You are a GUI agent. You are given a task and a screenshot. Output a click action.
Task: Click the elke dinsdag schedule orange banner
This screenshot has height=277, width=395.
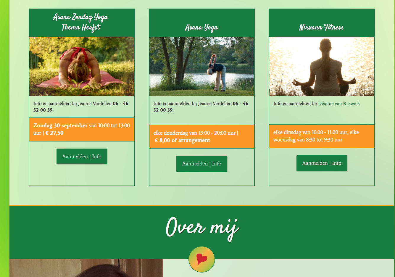click(x=322, y=136)
